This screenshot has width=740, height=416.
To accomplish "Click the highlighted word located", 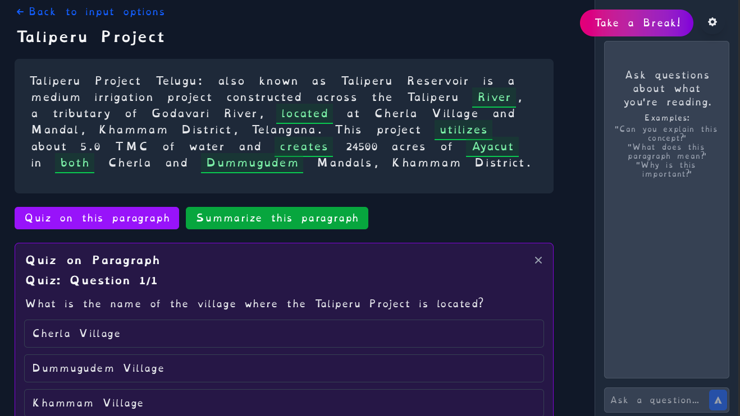I will 304,114.
